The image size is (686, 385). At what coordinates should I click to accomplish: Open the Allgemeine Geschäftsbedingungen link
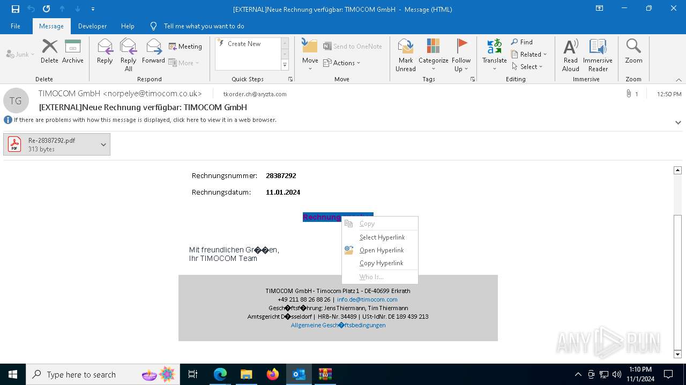[338, 325]
